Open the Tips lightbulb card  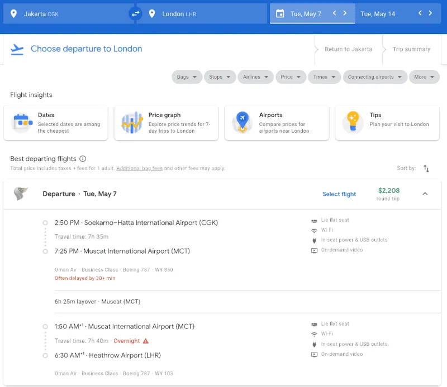click(387, 123)
